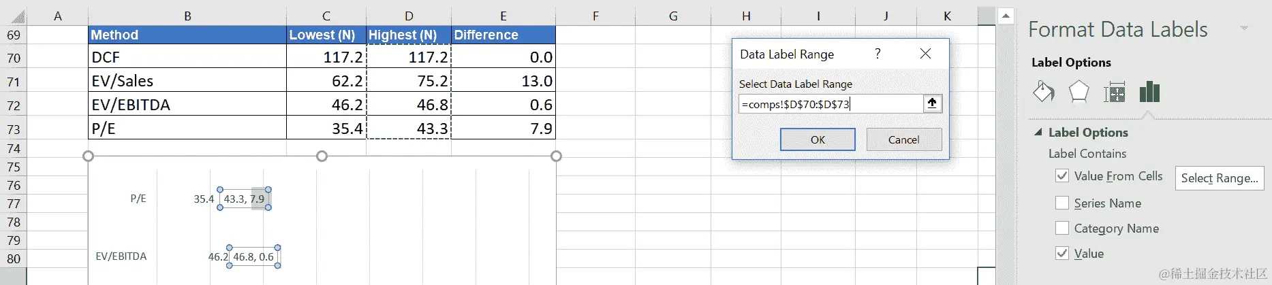1272x285 pixels.
Task: Select cell with value 13.0
Action: pos(503,80)
